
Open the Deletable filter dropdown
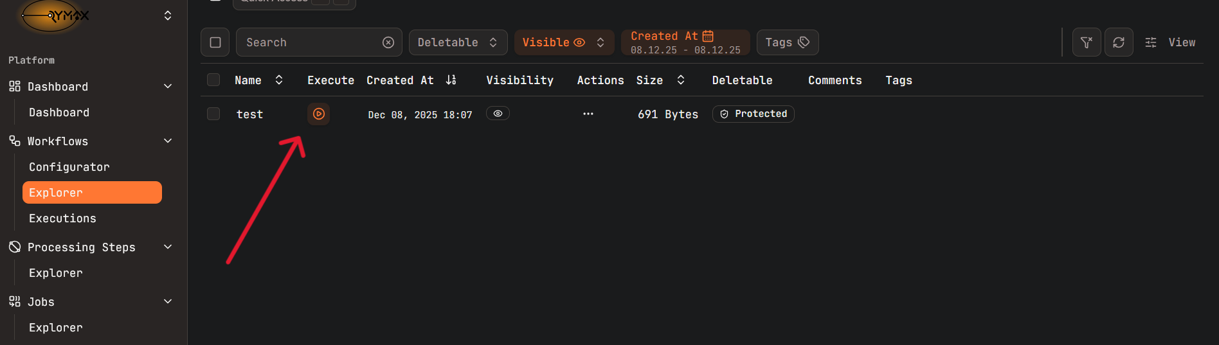pos(458,42)
